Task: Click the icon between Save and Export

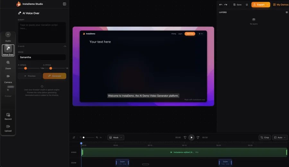Action: tap(247, 4)
